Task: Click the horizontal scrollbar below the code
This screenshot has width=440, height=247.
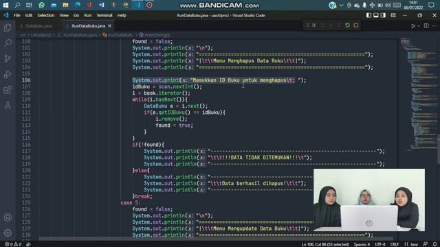Action: tap(216, 239)
